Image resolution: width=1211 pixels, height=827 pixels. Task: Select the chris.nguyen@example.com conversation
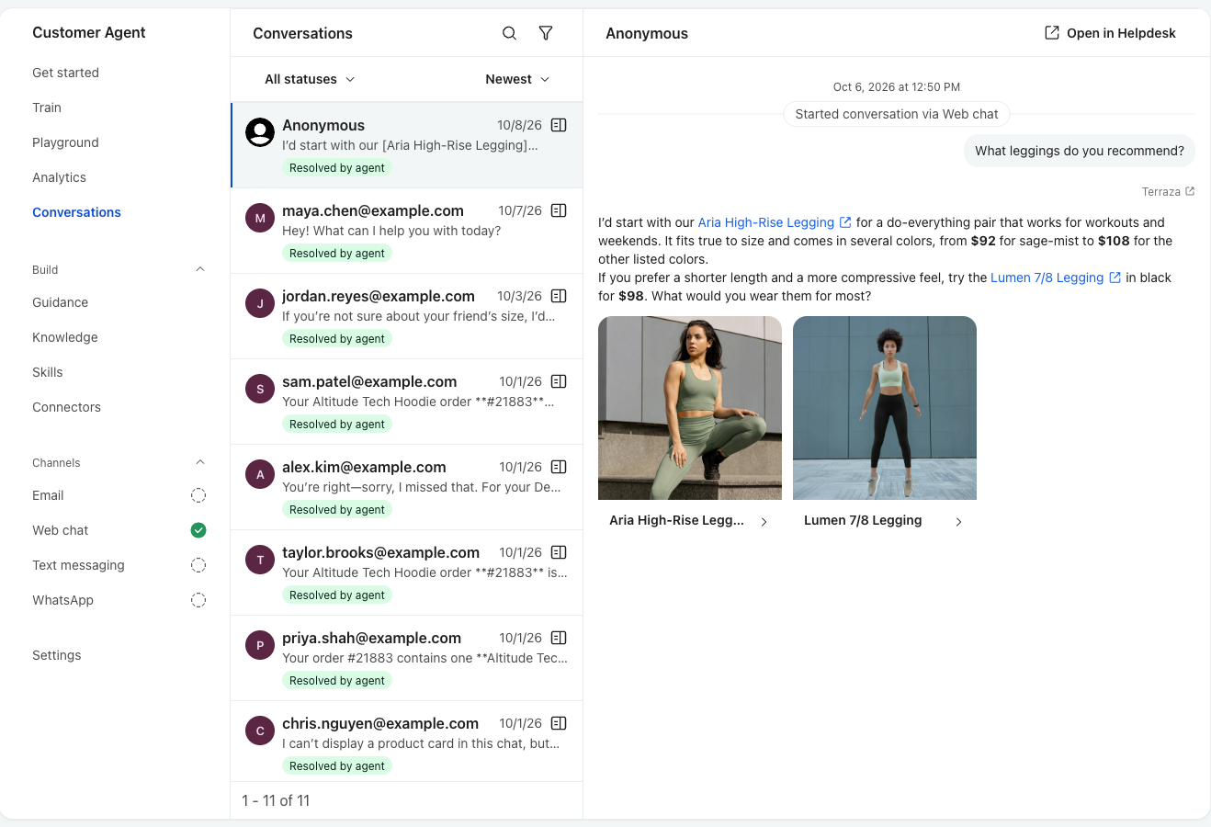point(406,742)
